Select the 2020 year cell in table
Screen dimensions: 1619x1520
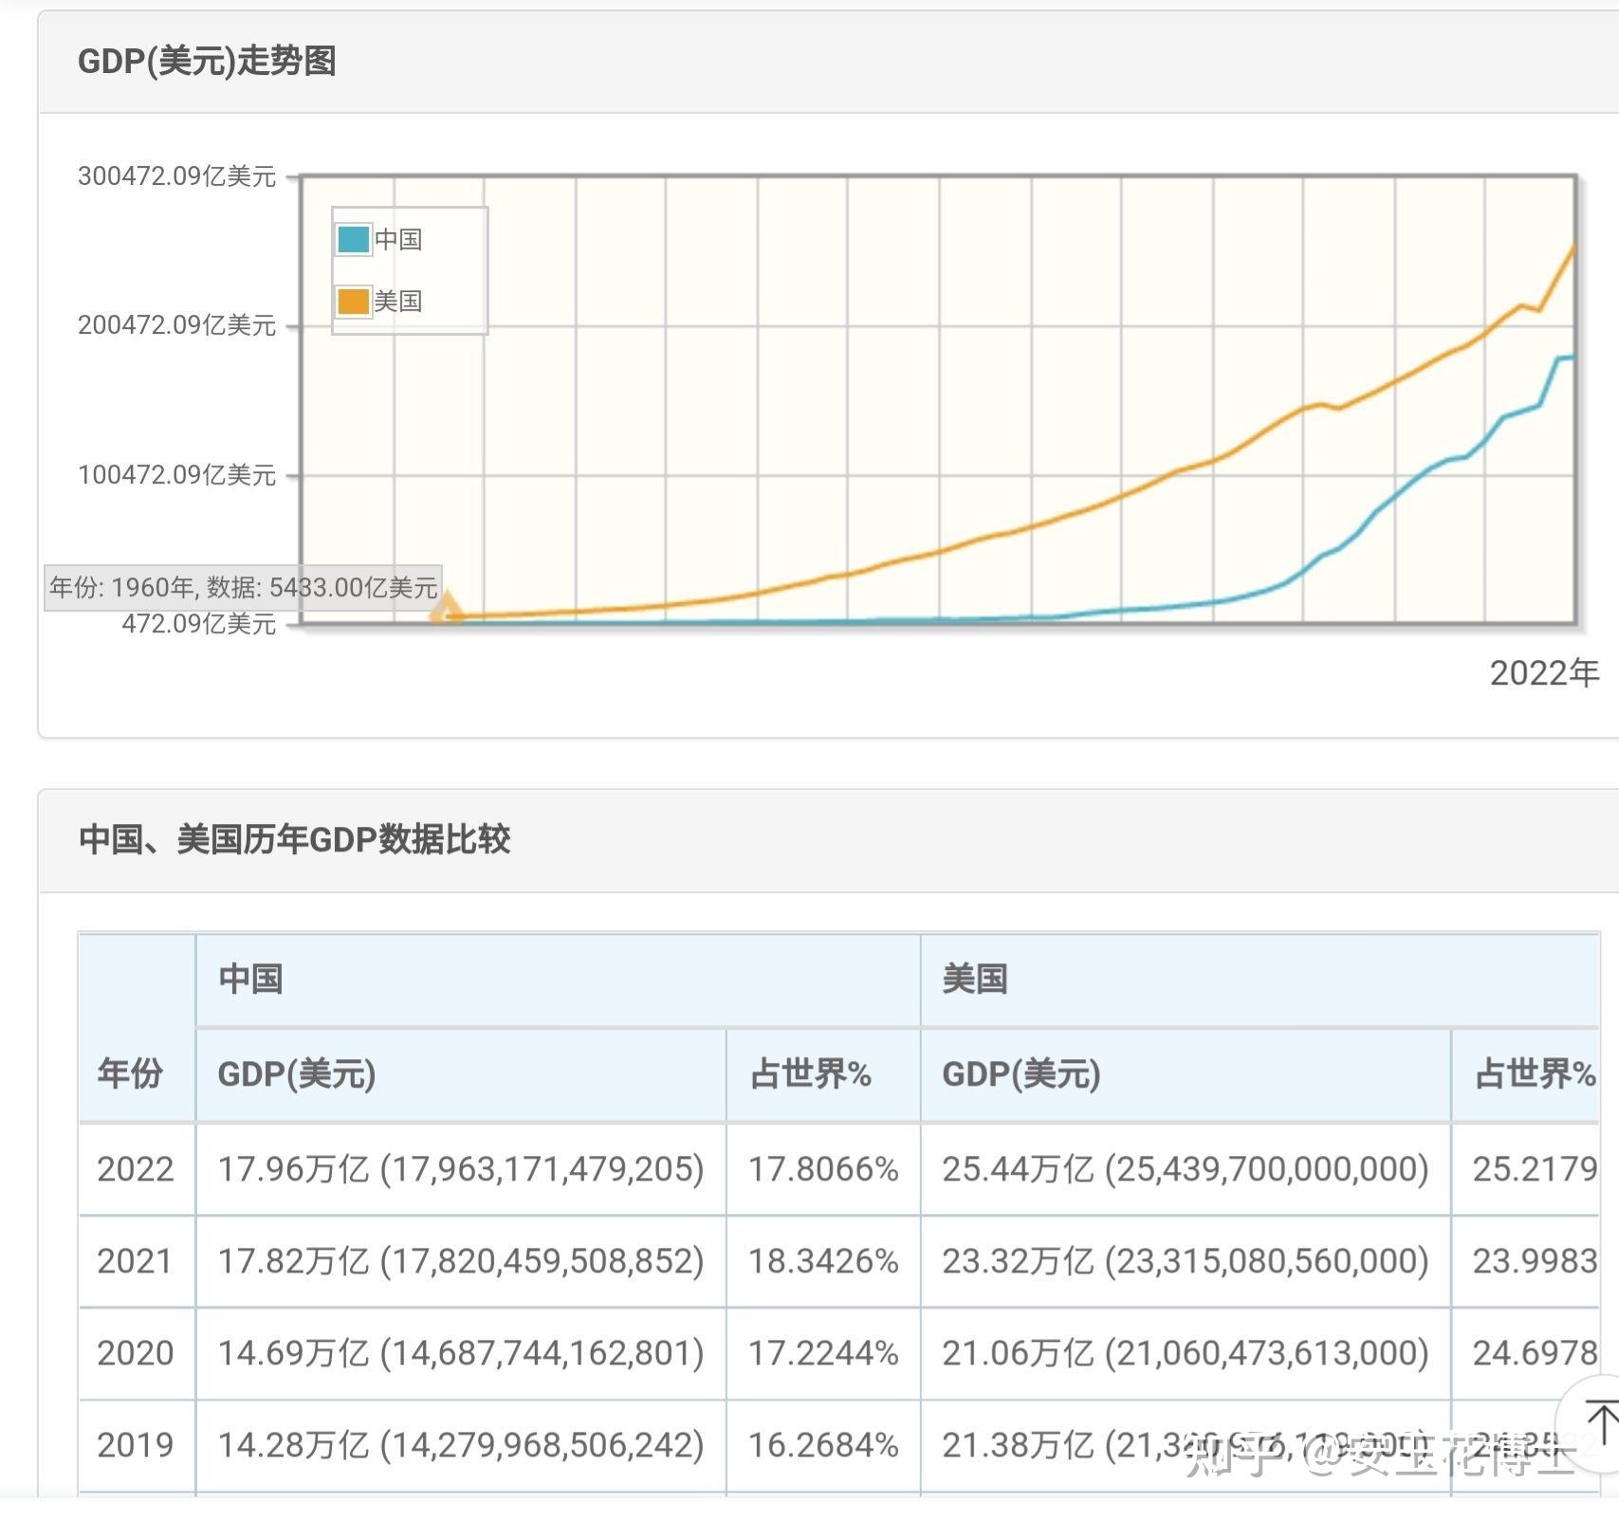[x=136, y=1353]
